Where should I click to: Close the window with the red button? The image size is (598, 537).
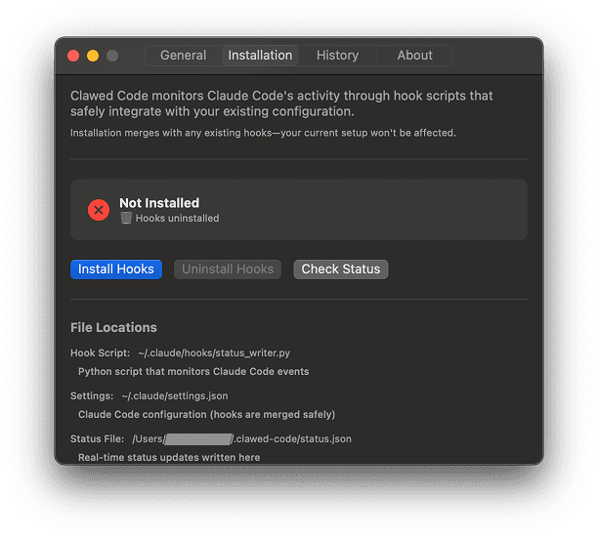[73, 56]
